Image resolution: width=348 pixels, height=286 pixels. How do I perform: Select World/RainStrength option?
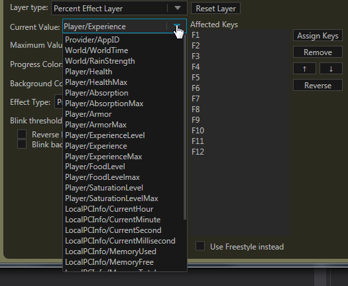pos(123,61)
